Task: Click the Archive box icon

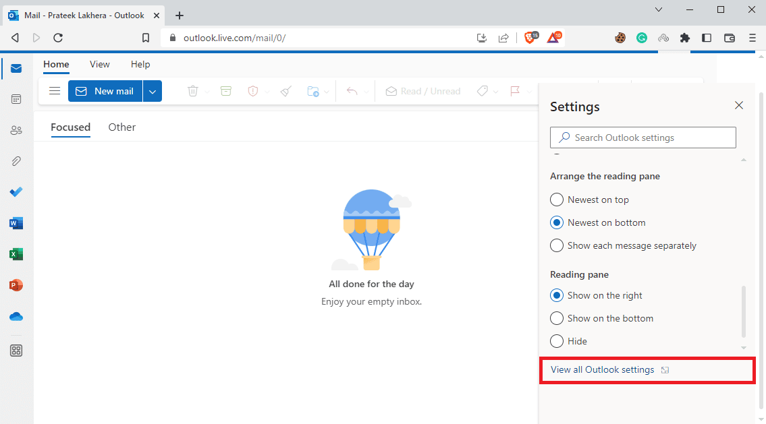Action: coord(225,91)
